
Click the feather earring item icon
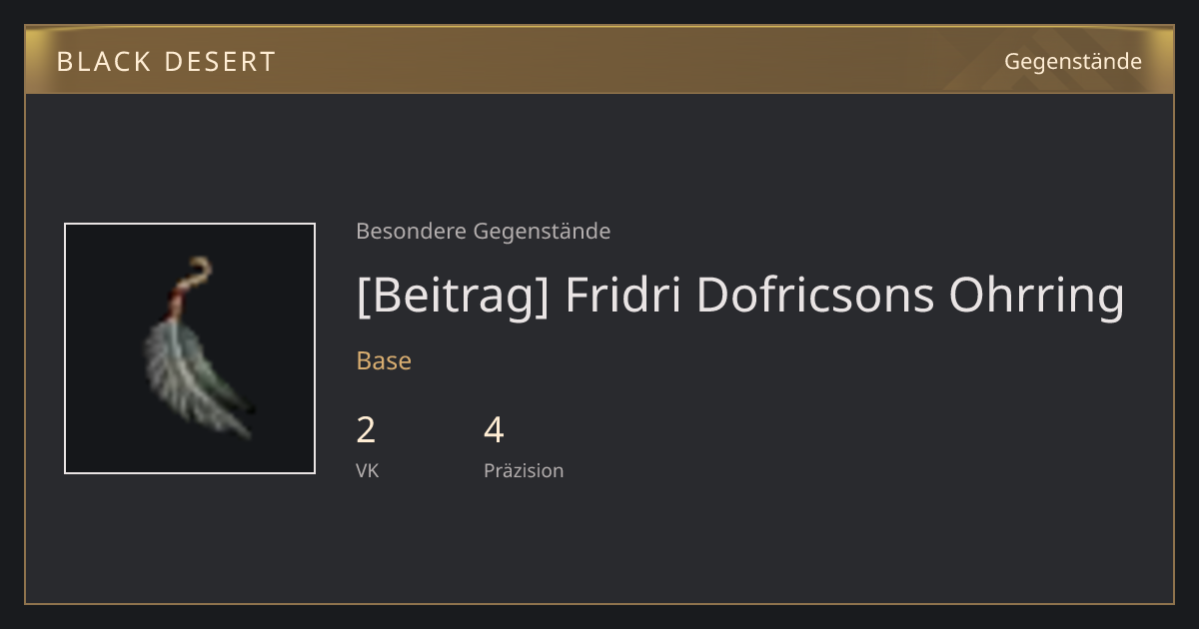pyautogui.click(x=198, y=348)
